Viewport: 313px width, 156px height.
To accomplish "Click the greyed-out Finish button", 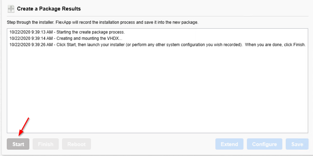I will pyautogui.click(x=46, y=144).
